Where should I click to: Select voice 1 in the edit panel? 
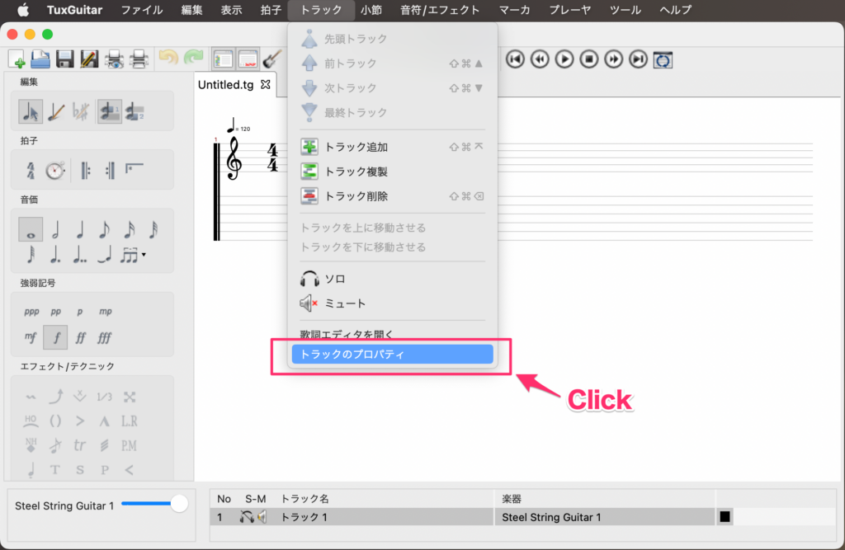tap(110, 112)
